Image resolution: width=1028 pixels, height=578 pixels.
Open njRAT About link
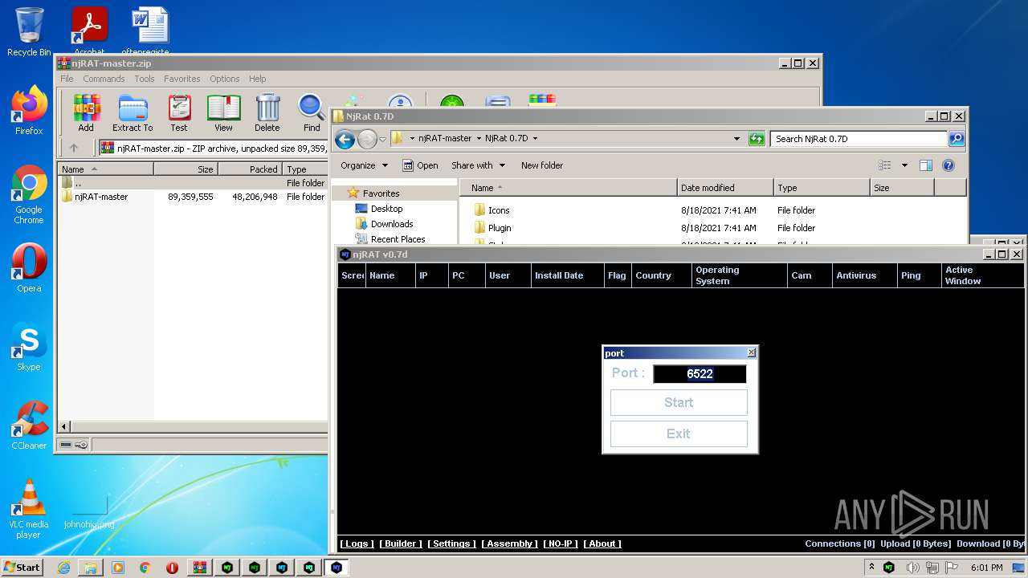click(602, 543)
